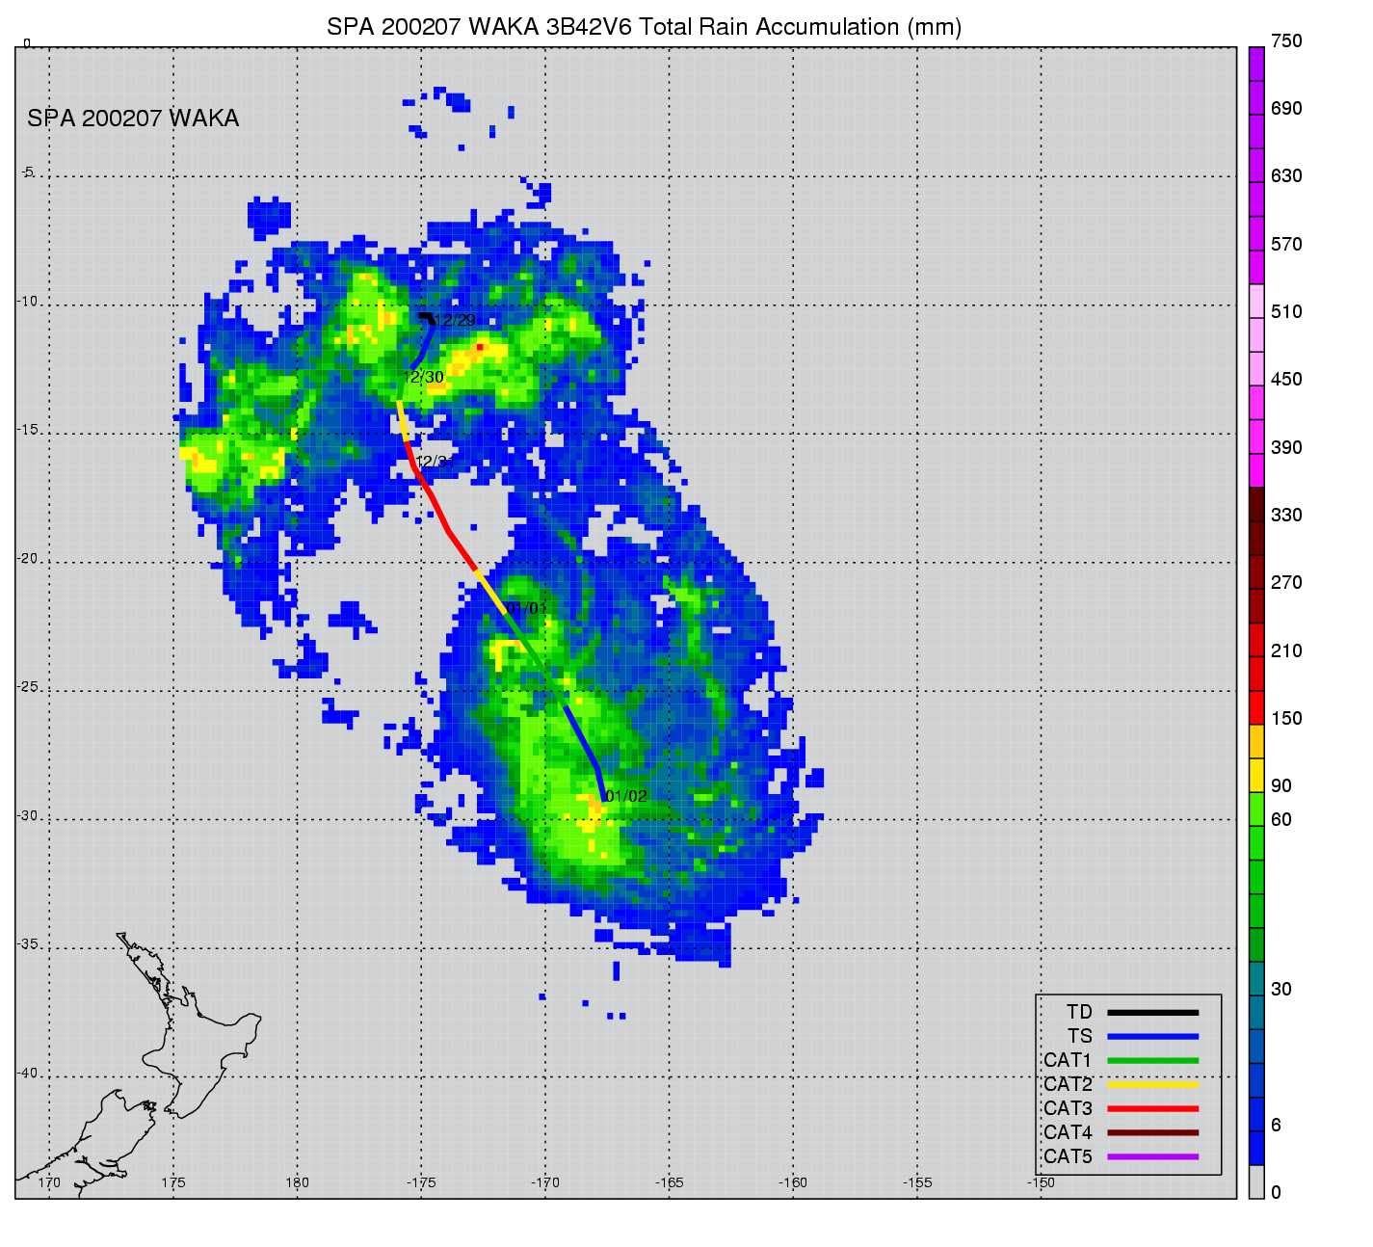Select the 12/30 track date label
Viewport: 1373px width, 1247px height.
(423, 378)
